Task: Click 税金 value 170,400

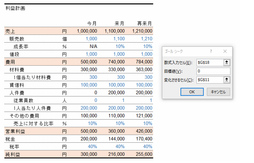Action: (x=144, y=139)
